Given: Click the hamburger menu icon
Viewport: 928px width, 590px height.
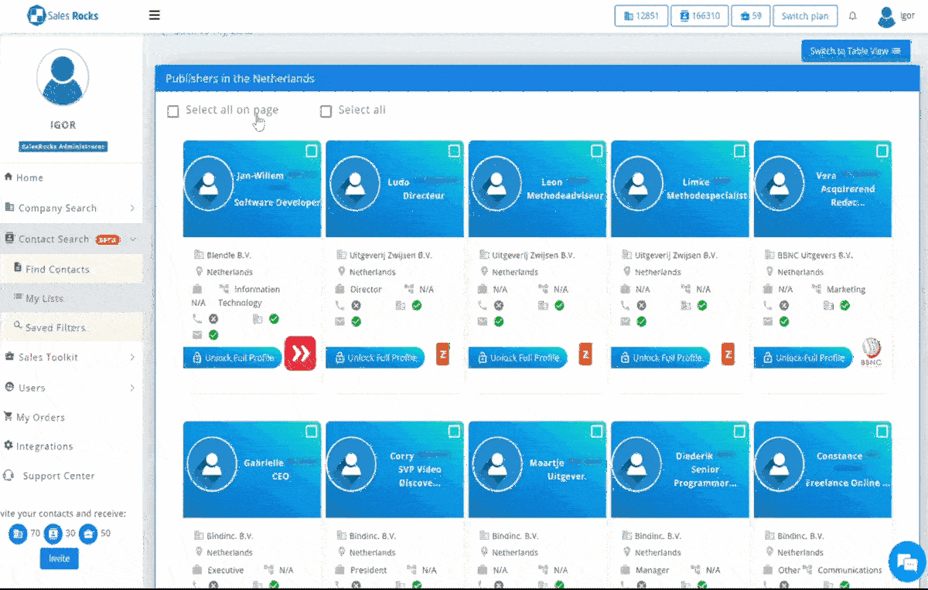Looking at the screenshot, I should tap(155, 15).
